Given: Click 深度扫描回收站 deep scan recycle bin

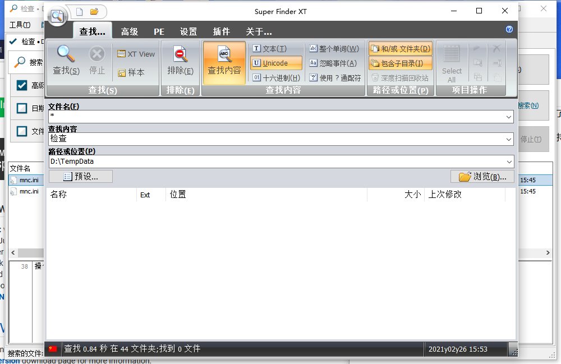Looking at the screenshot, I should [399, 77].
